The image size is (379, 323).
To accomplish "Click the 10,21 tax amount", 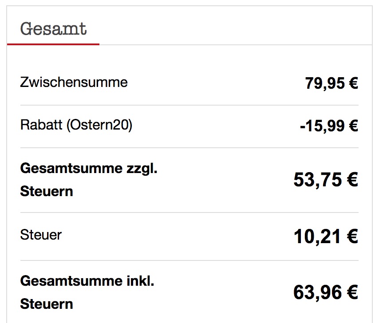I will (318, 236).
